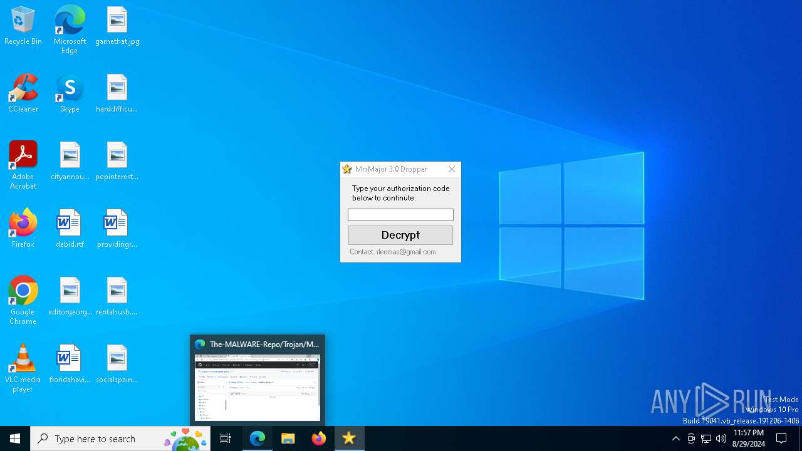
Task: Select the Microsoft Edge desktop shortcut
Action: (70, 30)
